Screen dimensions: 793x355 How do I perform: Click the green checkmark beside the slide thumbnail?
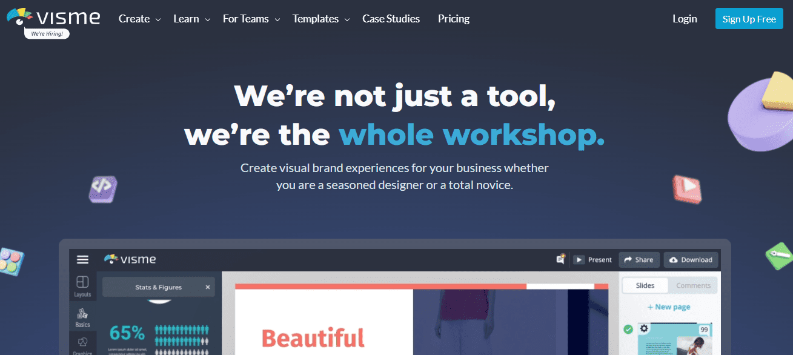628,330
